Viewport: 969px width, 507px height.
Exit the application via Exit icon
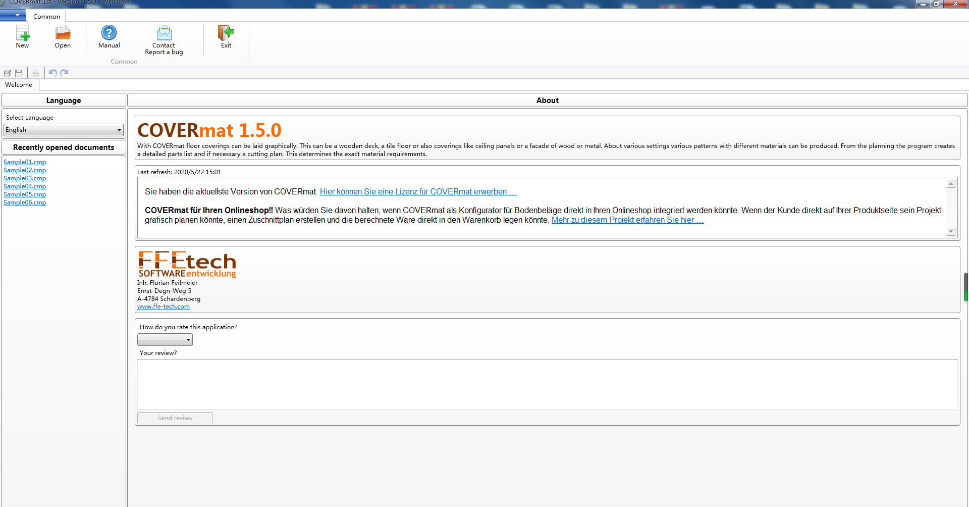click(x=226, y=37)
